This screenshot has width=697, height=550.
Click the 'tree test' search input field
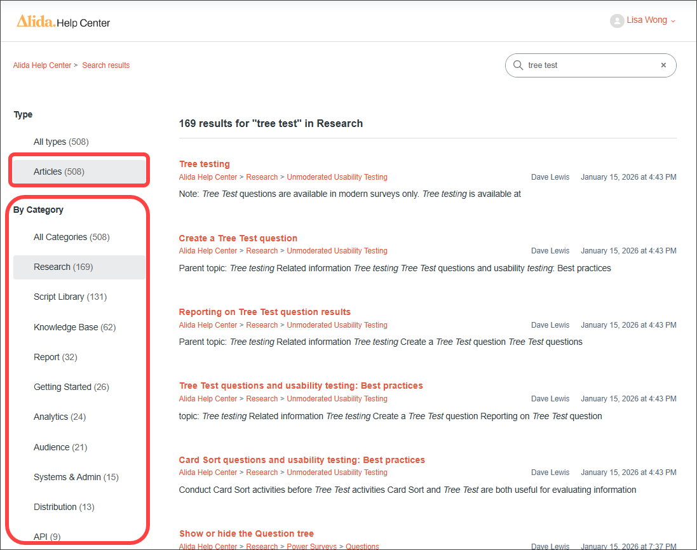591,65
